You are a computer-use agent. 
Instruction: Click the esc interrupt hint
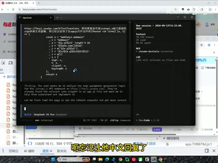(x=44, y=120)
